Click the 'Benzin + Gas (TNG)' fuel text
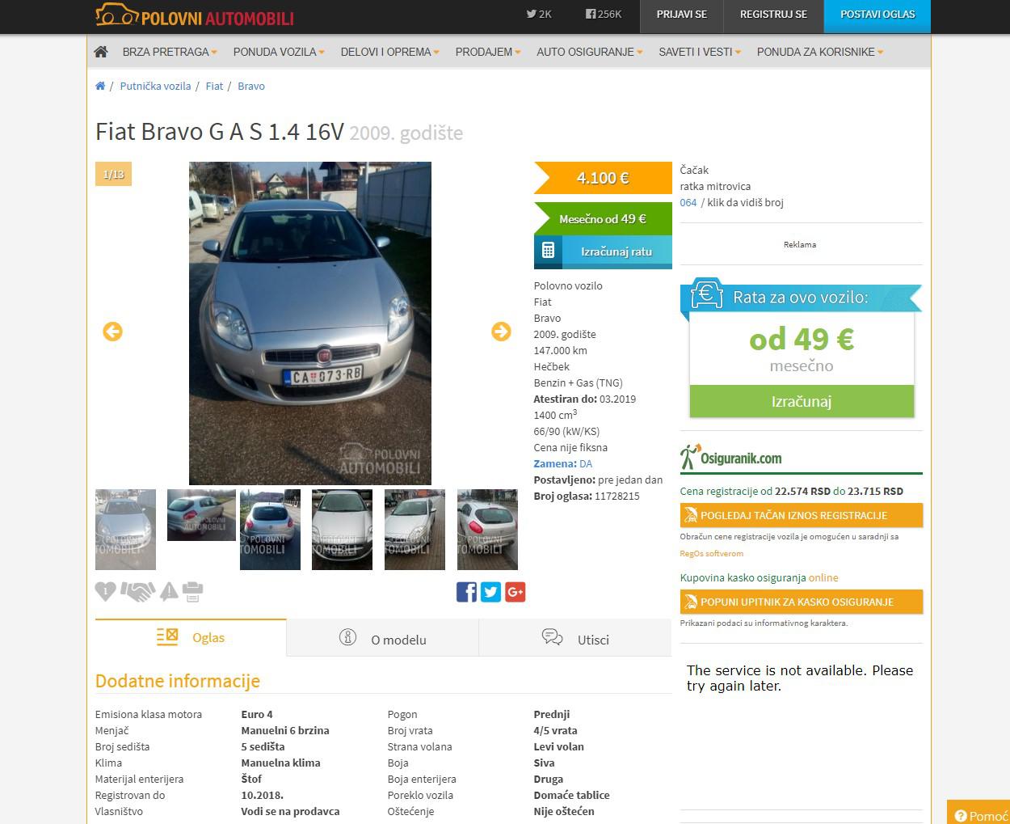The image size is (1010, 824). [x=579, y=382]
